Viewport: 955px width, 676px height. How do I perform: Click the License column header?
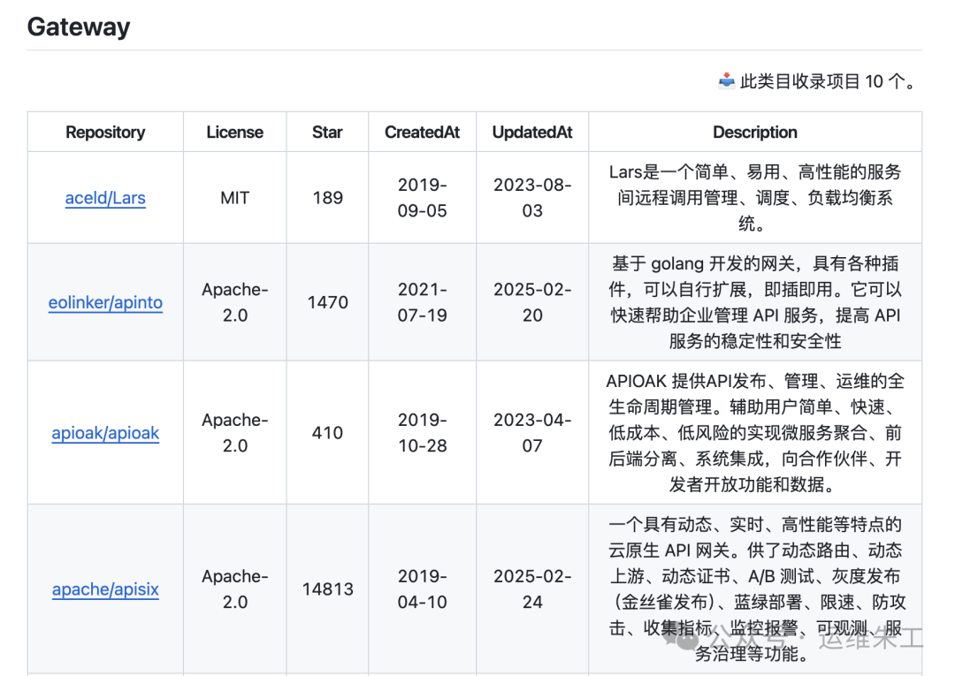pyautogui.click(x=235, y=132)
